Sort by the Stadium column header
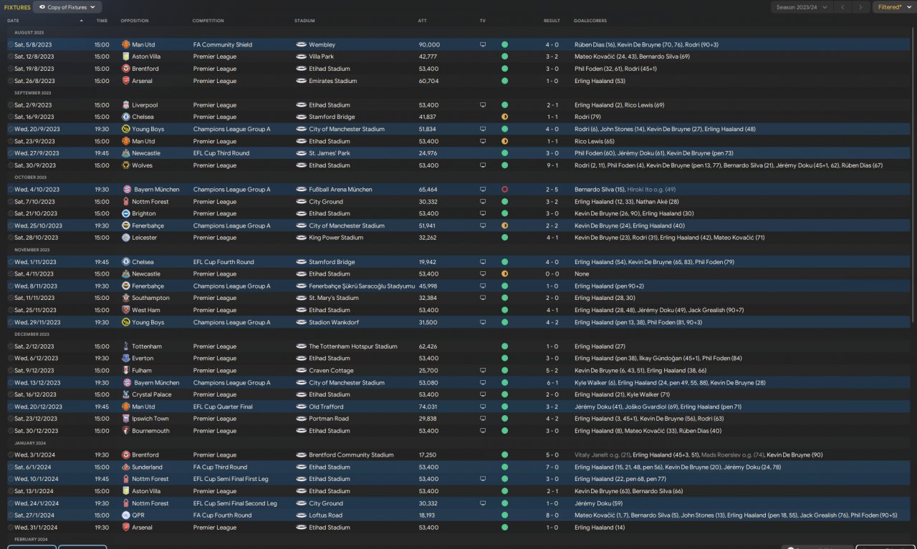 [304, 21]
